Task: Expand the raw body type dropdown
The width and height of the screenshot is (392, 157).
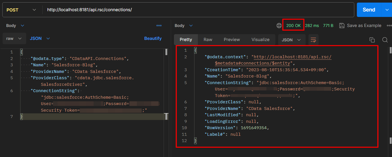Action: click(x=14, y=38)
